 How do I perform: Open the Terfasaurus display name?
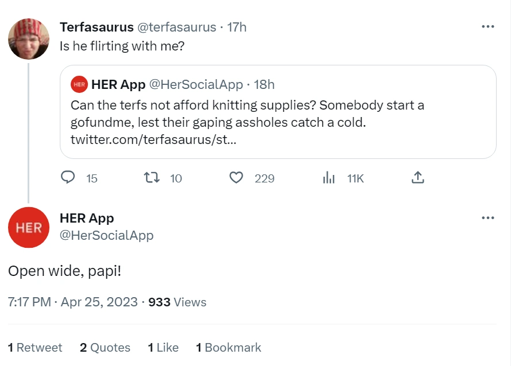[97, 27]
